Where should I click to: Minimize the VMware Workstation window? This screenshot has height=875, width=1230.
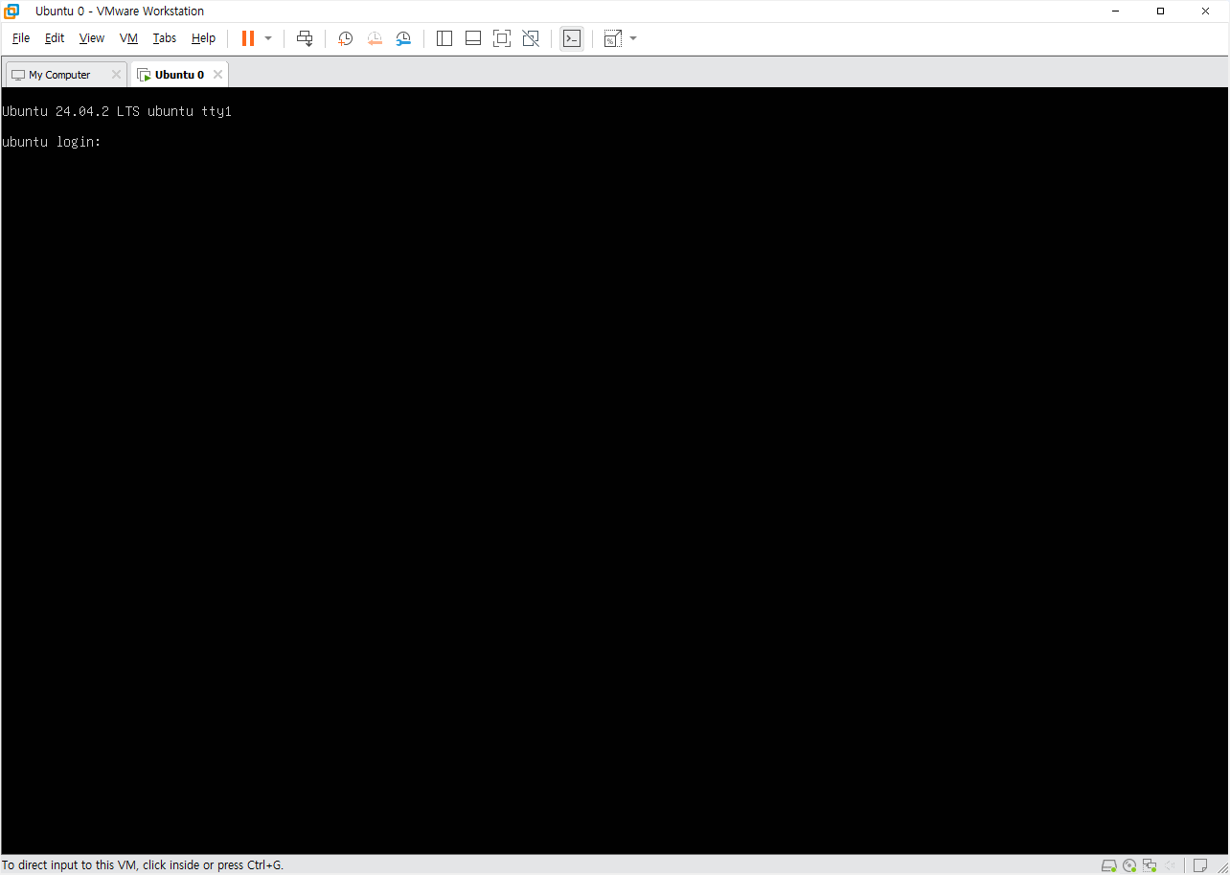1116,12
